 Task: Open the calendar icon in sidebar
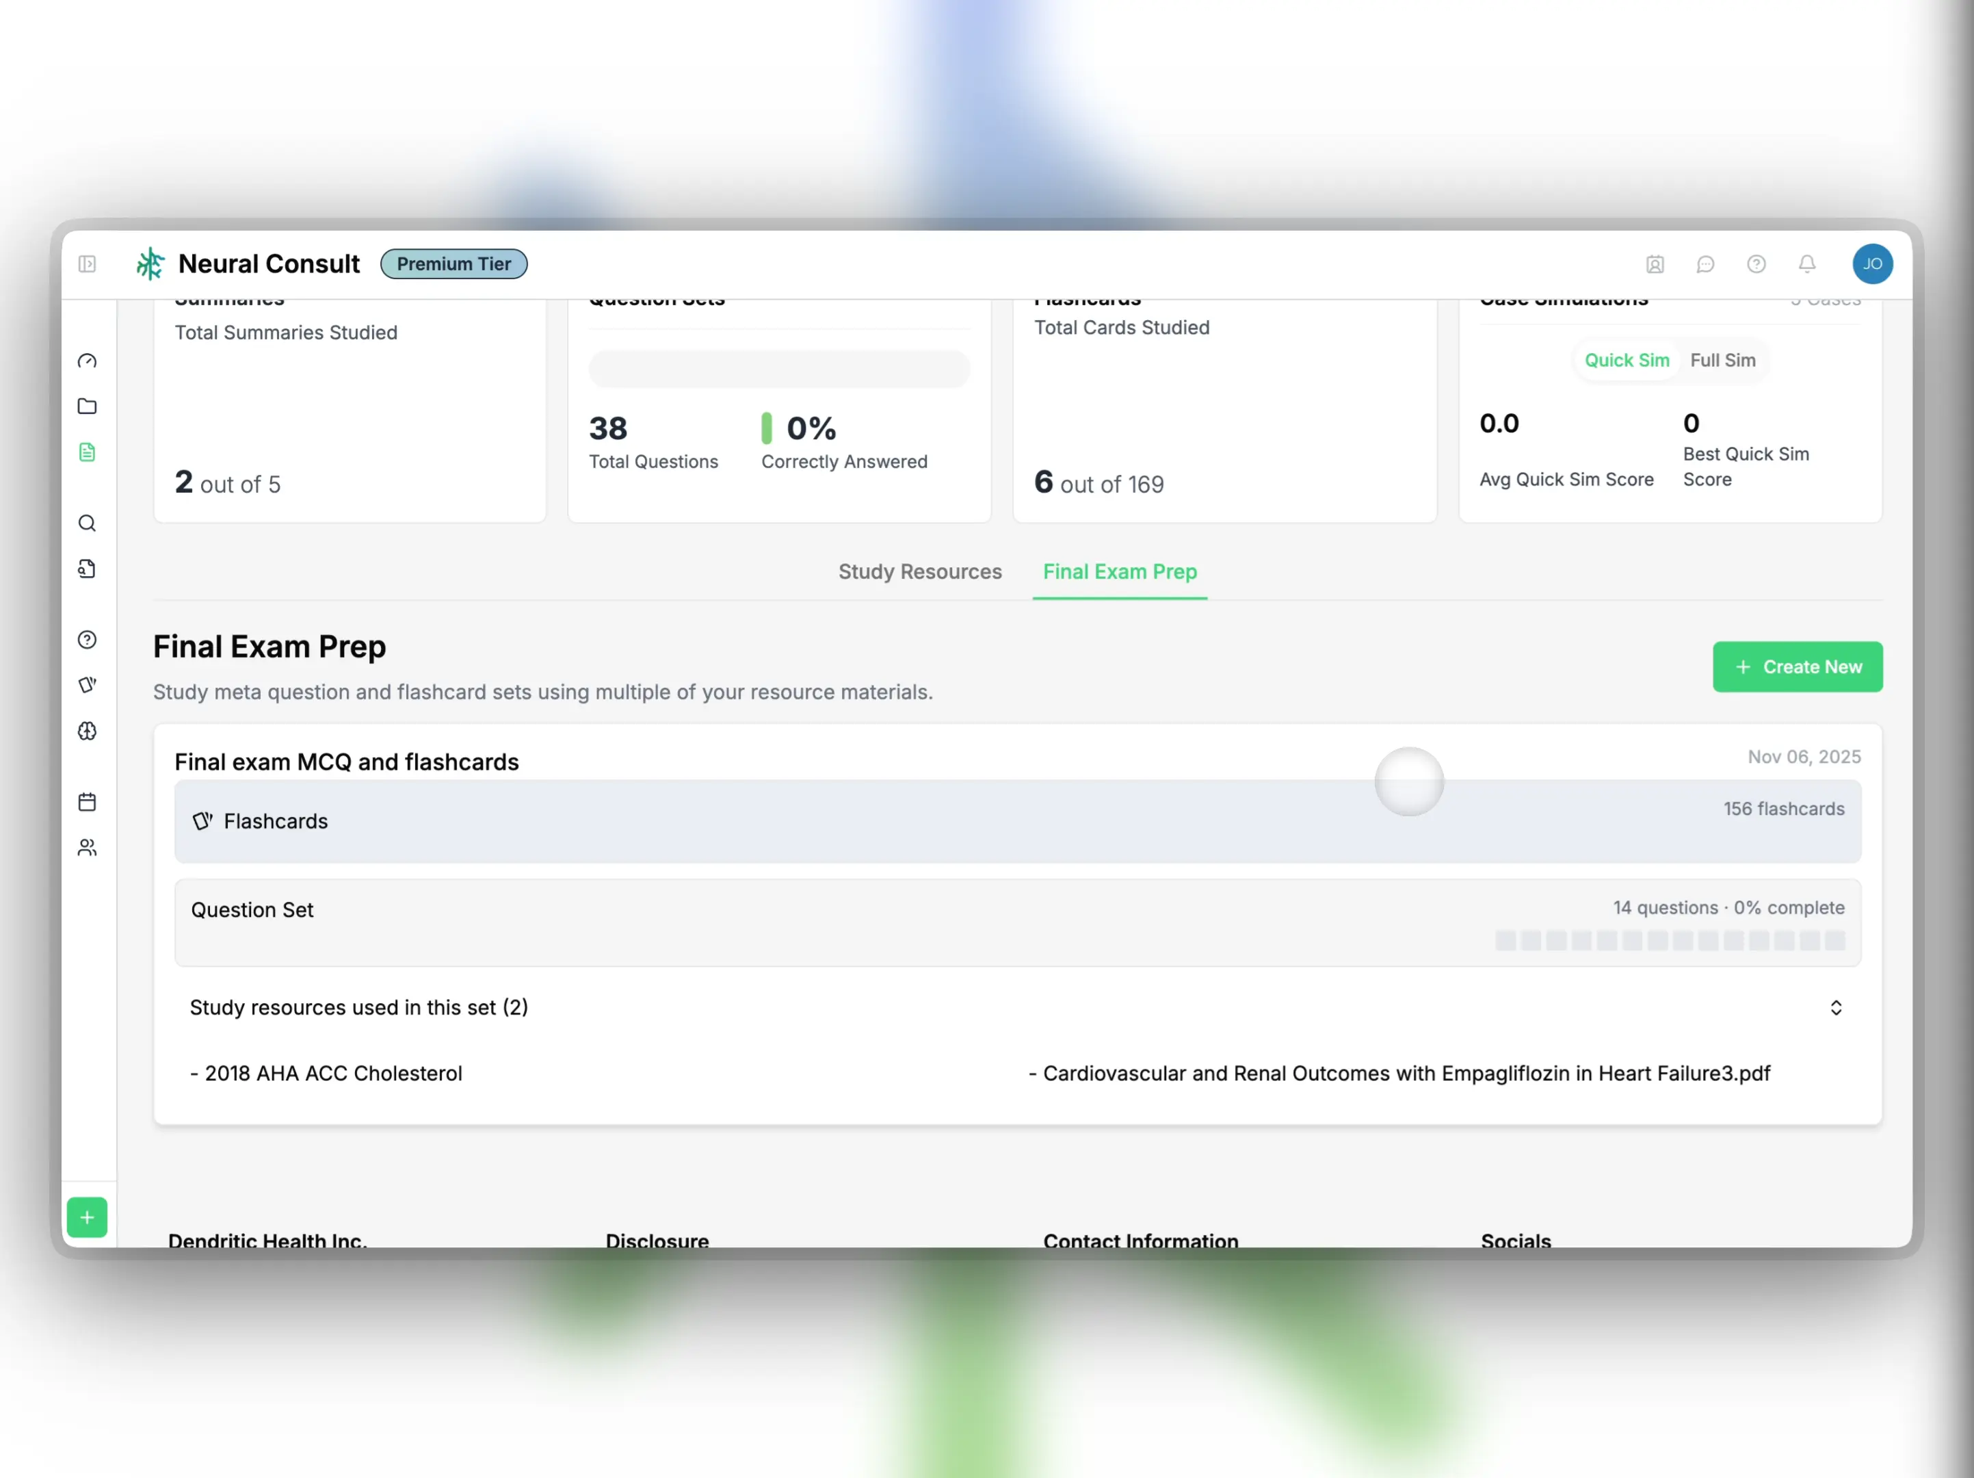[x=87, y=801]
